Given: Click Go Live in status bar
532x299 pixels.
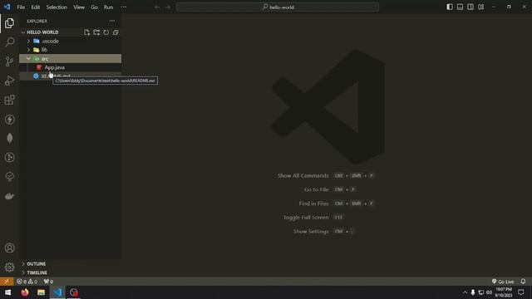Looking at the screenshot, I should coord(503,282).
